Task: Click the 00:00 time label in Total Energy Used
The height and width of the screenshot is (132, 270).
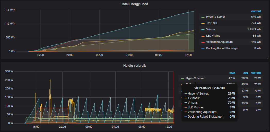Action: (x=99, y=55)
